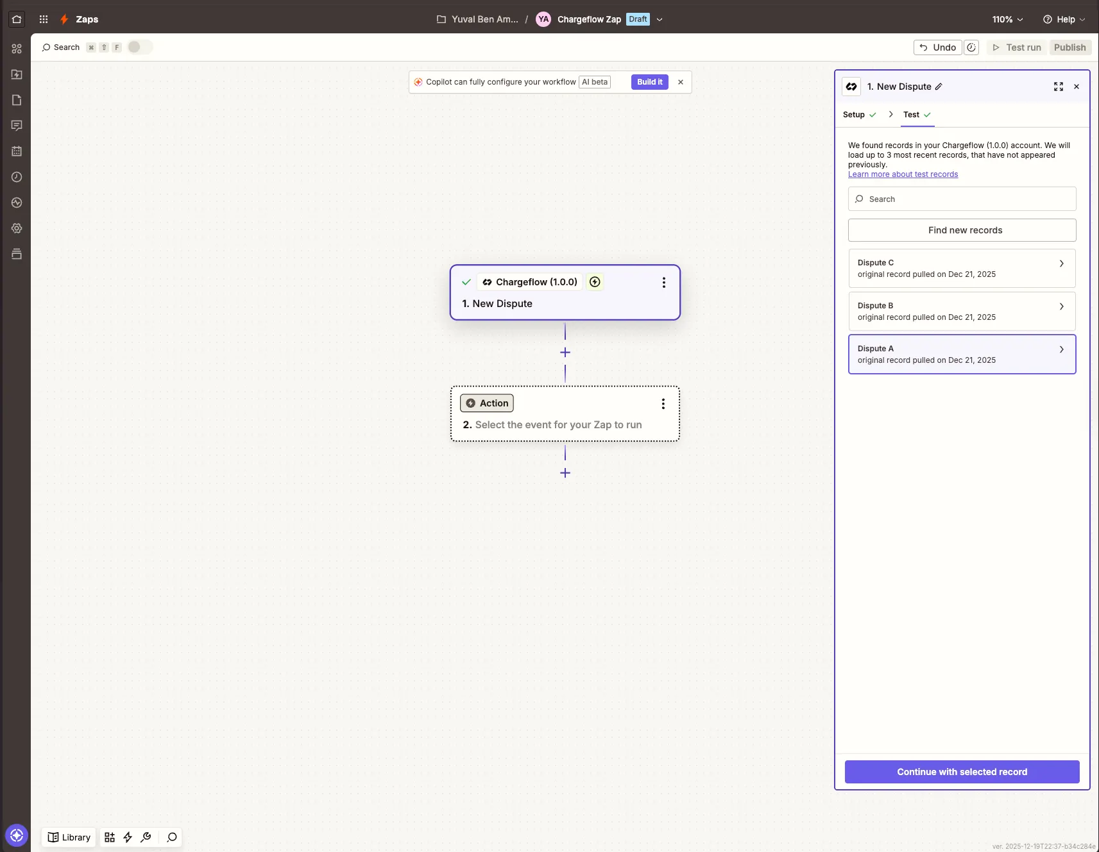Click the status icon on Chargeflow step
Screen dimensions: 1099x852
(595, 282)
